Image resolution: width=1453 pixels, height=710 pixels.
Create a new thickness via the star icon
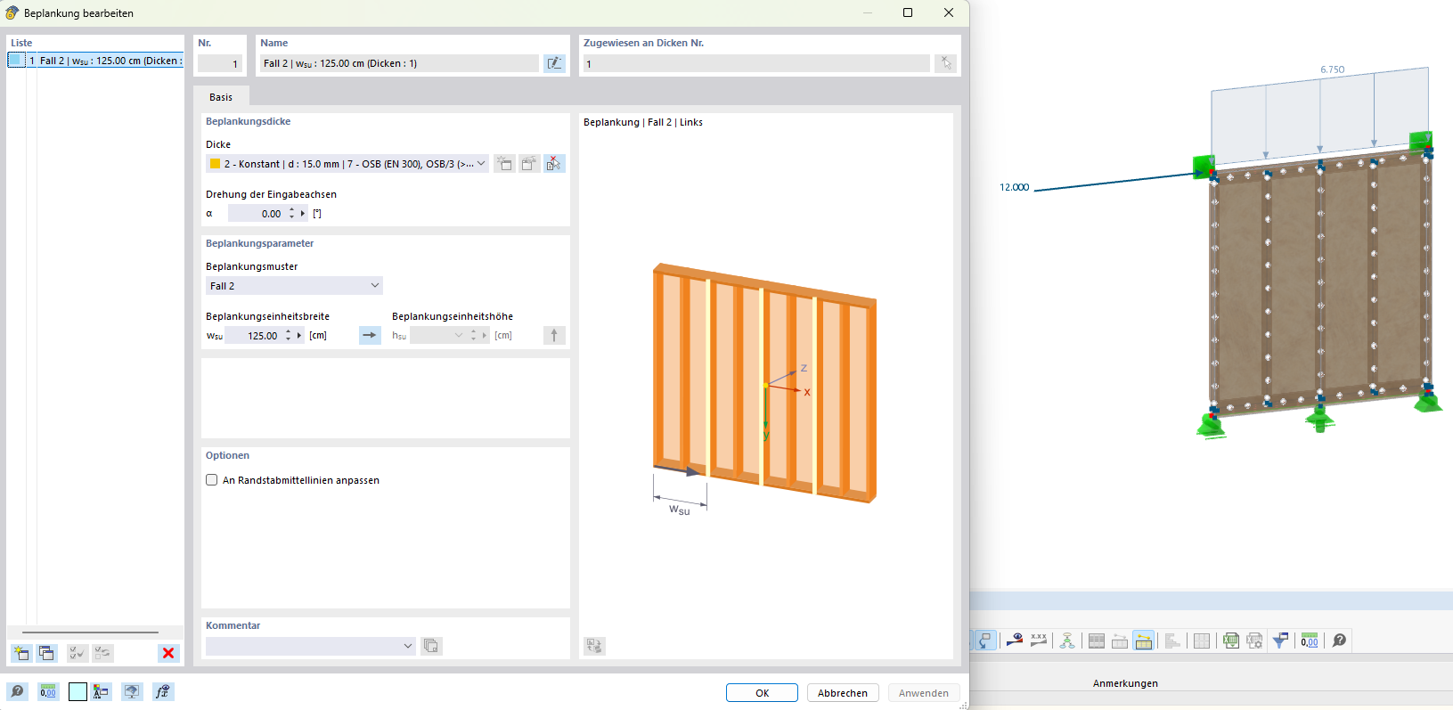coord(505,164)
